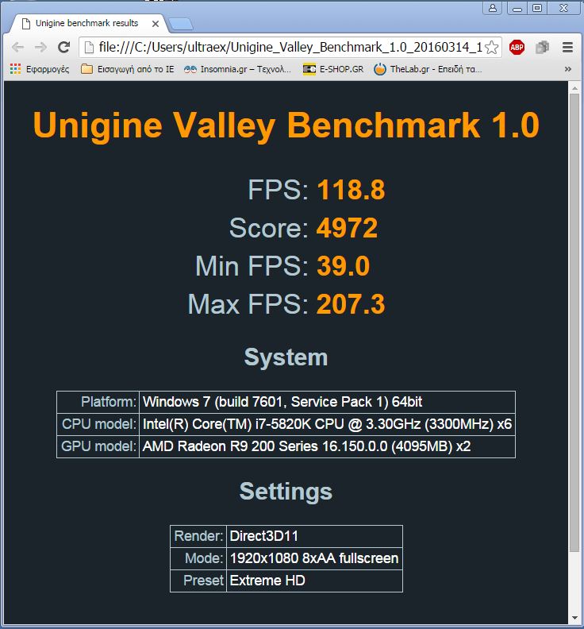The width and height of the screenshot is (584, 629).
Task: Click the vertical scrollbar thumb
Action: (x=574, y=322)
